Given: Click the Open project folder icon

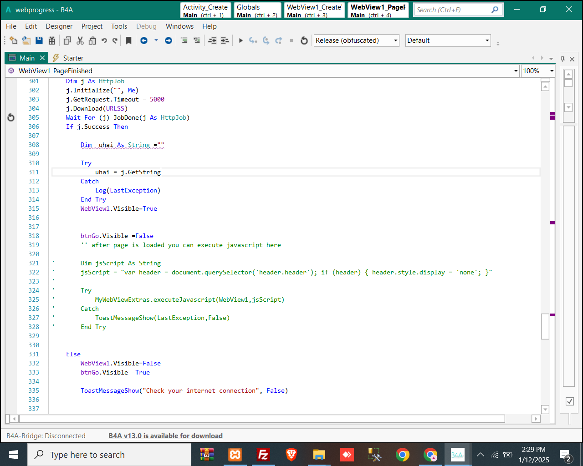Looking at the screenshot, I should coord(26,41).
